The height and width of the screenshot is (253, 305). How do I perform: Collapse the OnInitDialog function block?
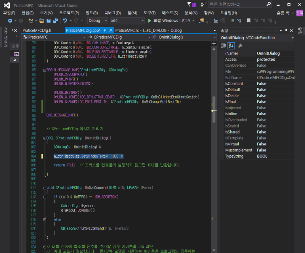click(45, 138)
